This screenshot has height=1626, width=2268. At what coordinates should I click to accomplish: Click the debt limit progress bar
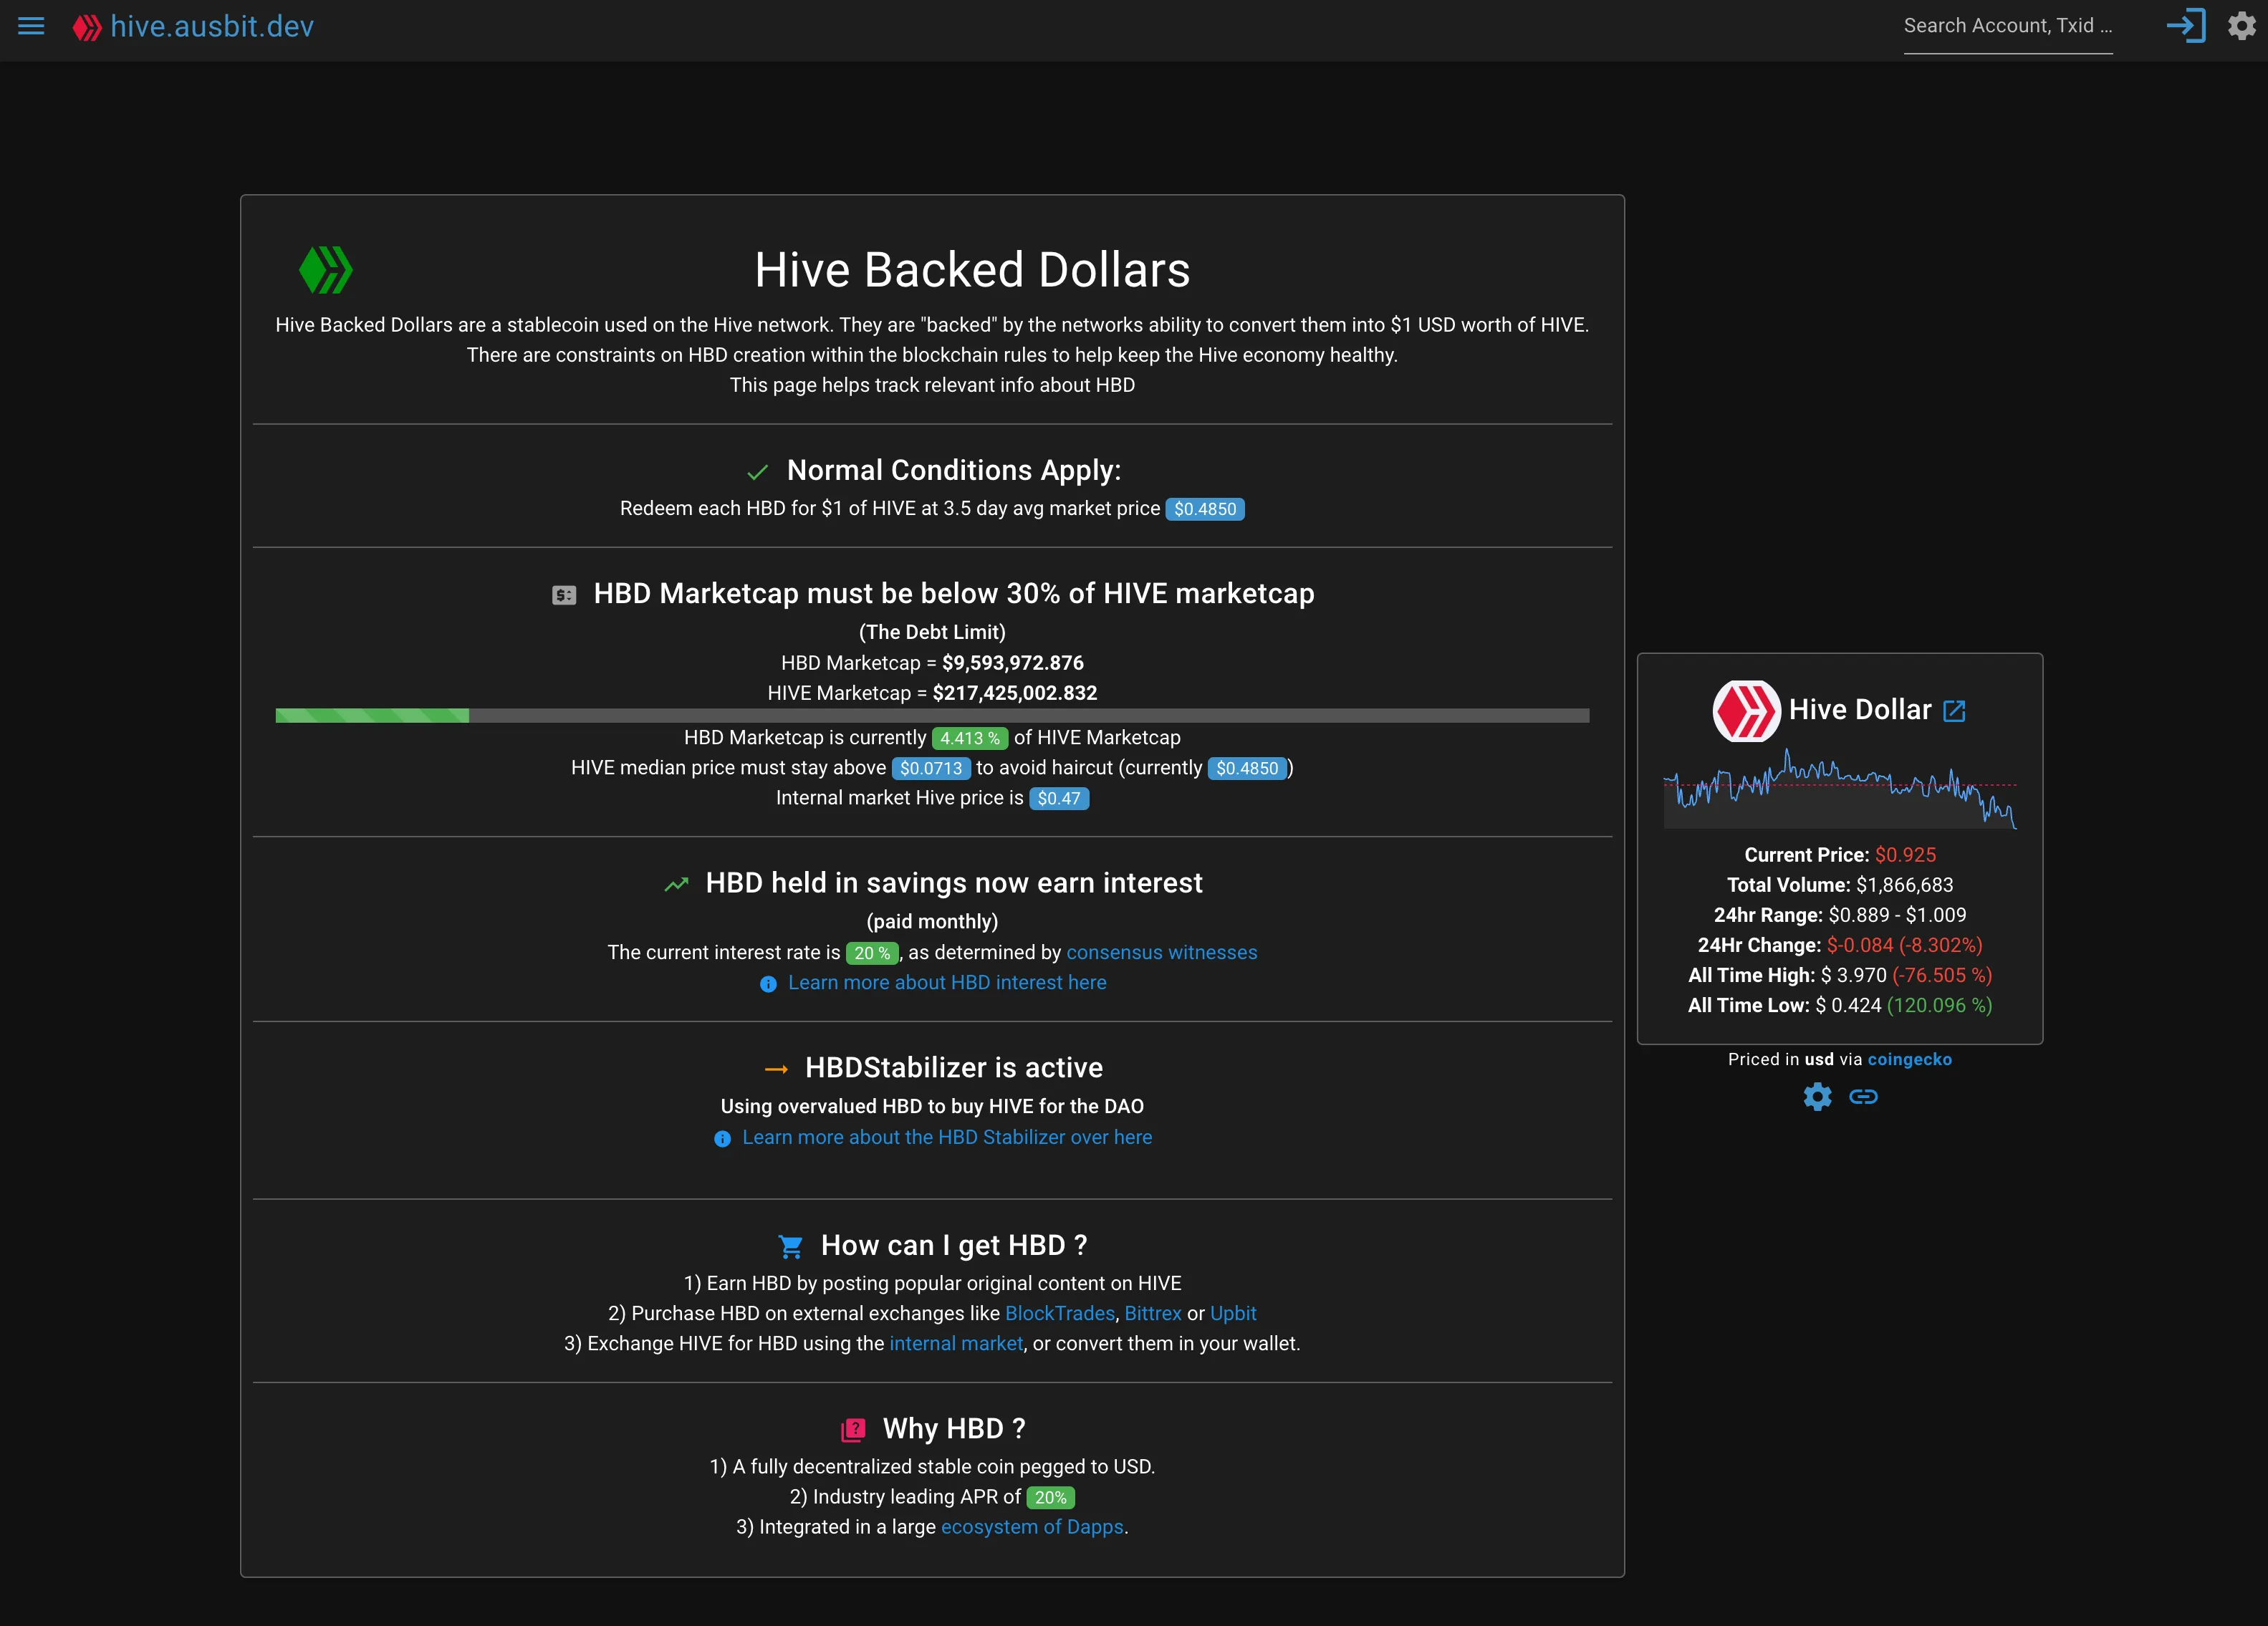(x=932, y=715)
